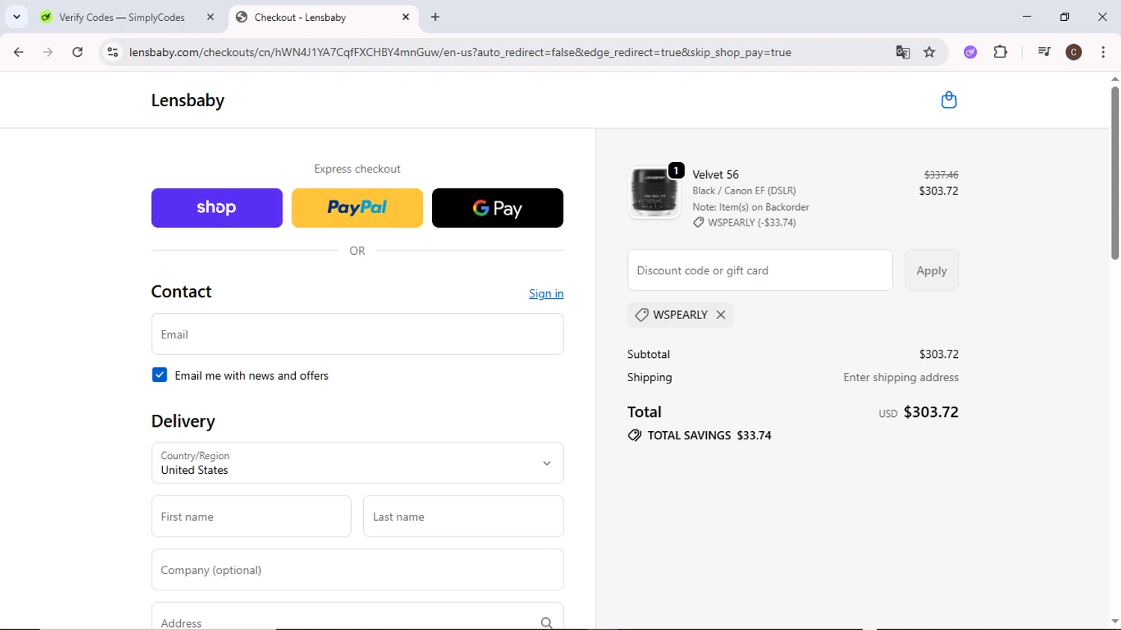Focus the First name field
The width and height of the screenshot is (1121, 630).
pos(251,516)
